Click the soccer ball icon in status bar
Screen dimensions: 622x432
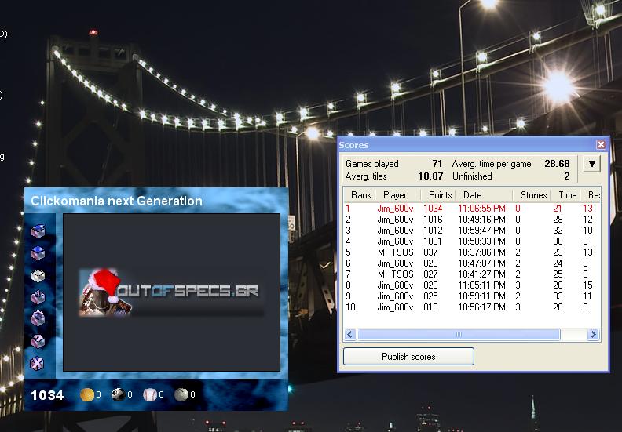[119, 394]
